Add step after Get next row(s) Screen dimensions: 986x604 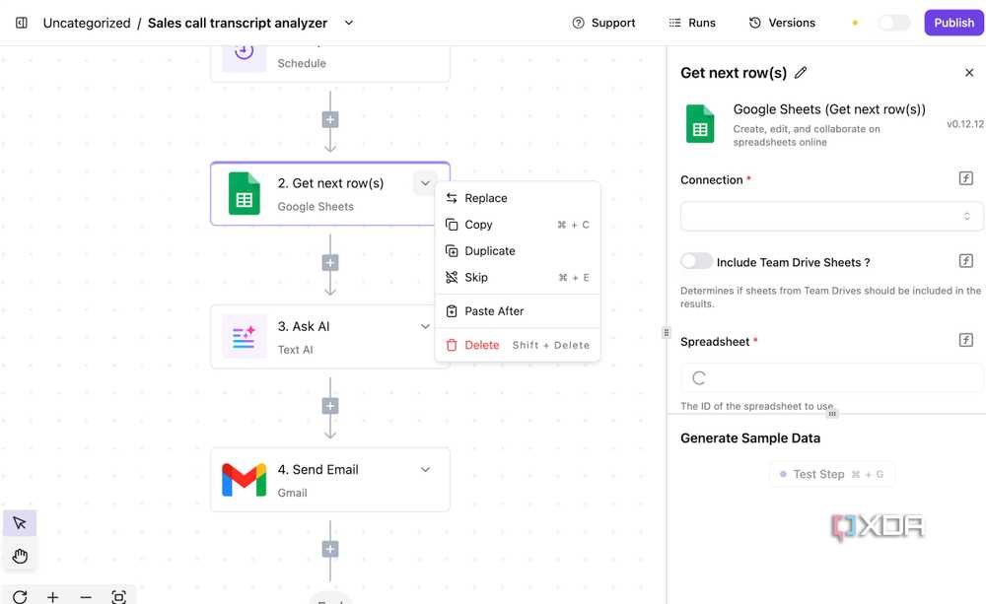tap(330, 263)
